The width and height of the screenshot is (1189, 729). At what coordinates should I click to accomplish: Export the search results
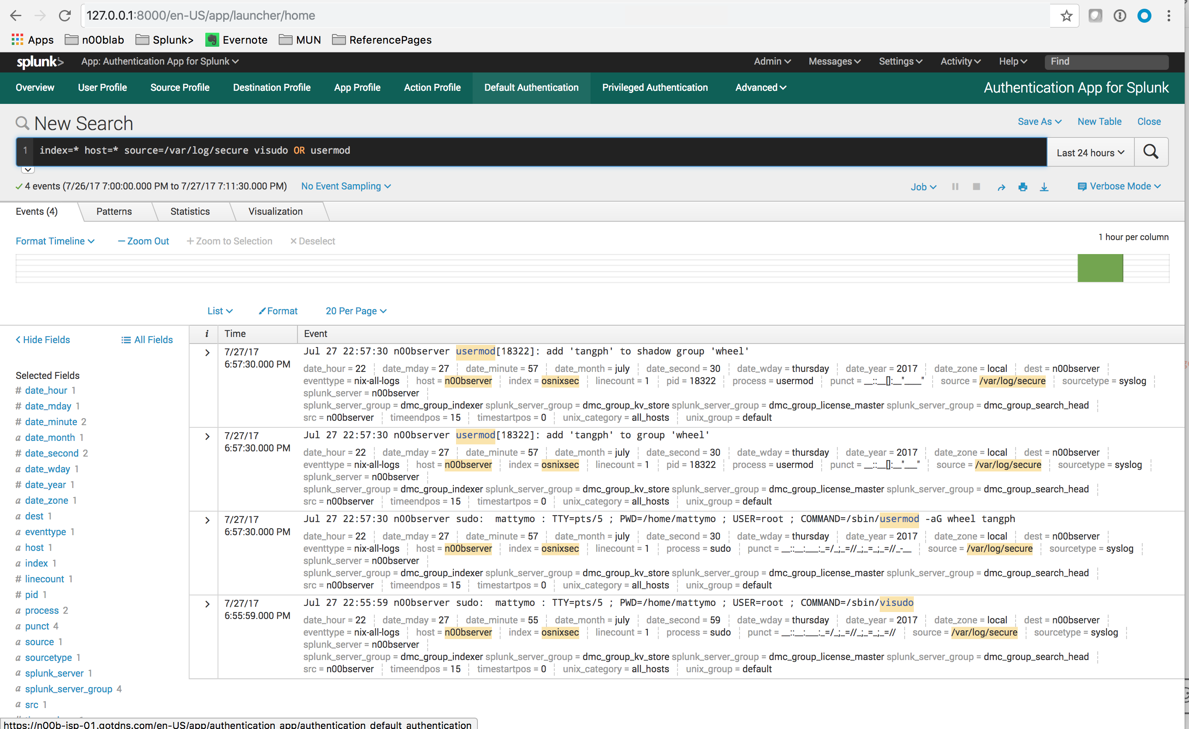1044,186
